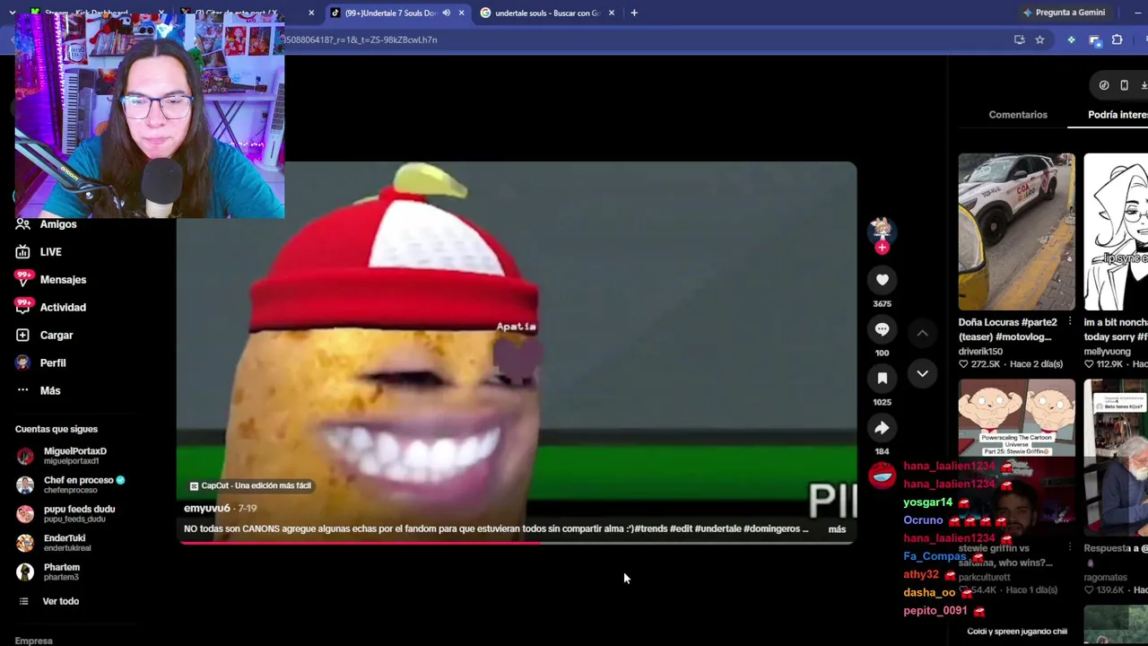Screen dimensions: 1148x646
Task: Click the Amigos label in sidebar
Action: 58,224
